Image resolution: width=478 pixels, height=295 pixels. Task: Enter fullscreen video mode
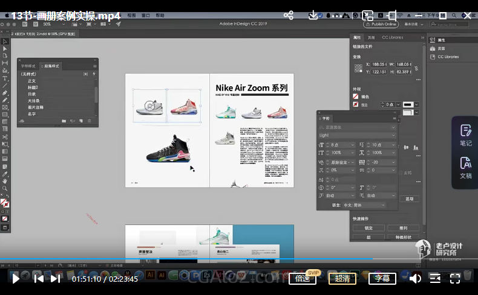pyautogui.click(x=455, y=278)
